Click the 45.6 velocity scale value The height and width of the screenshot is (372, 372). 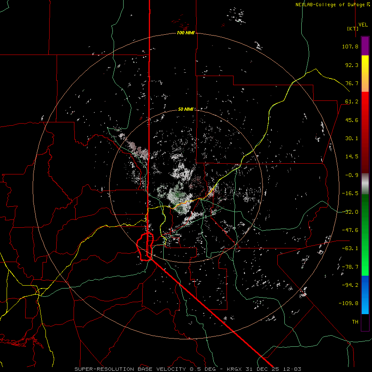point(352,120)
